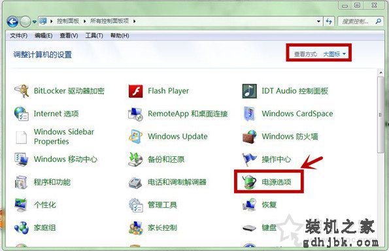Open the 文件(F) menu

click(19, 35)
